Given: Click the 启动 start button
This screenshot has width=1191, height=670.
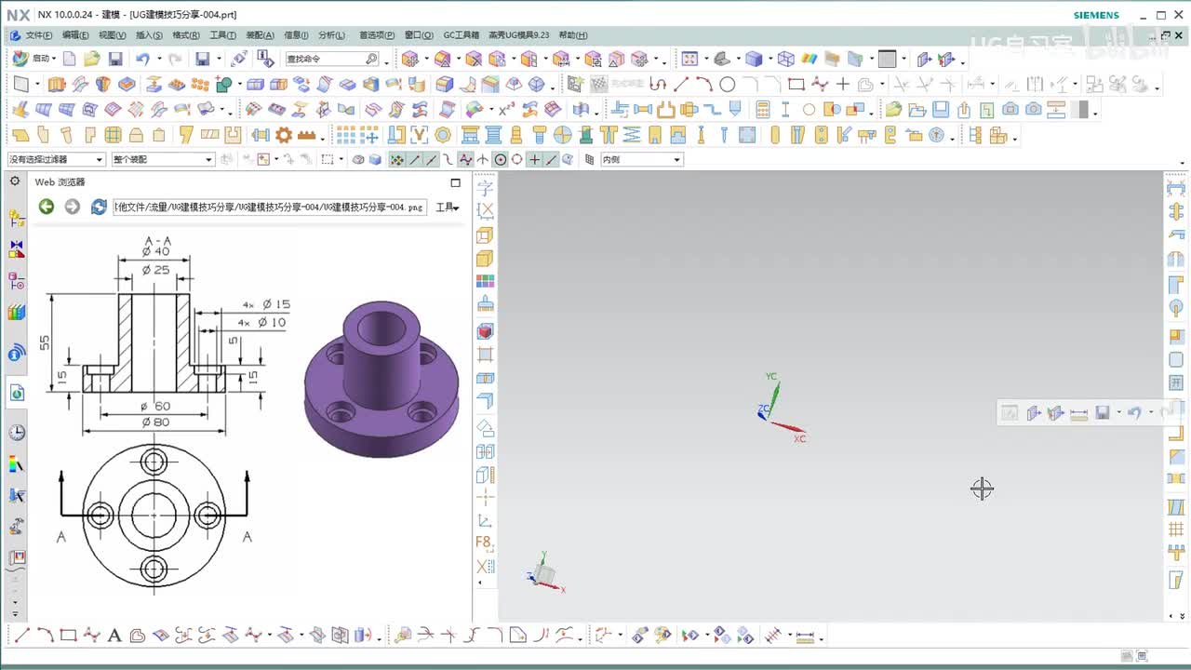Looking at the screenshot, I should click(x=33, y=59).
